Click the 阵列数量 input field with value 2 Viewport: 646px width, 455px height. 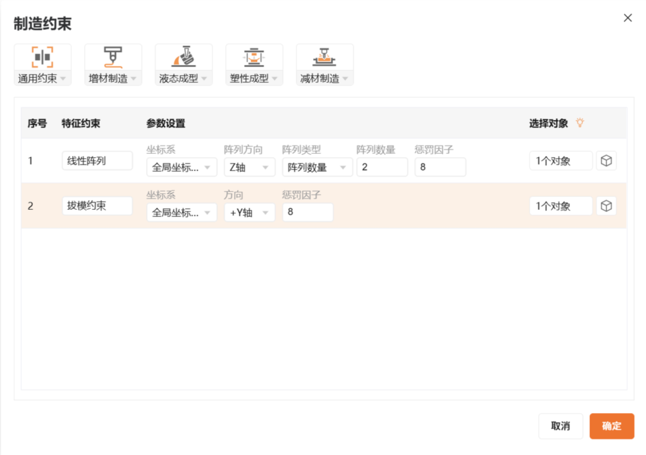(x=382, y=167)
